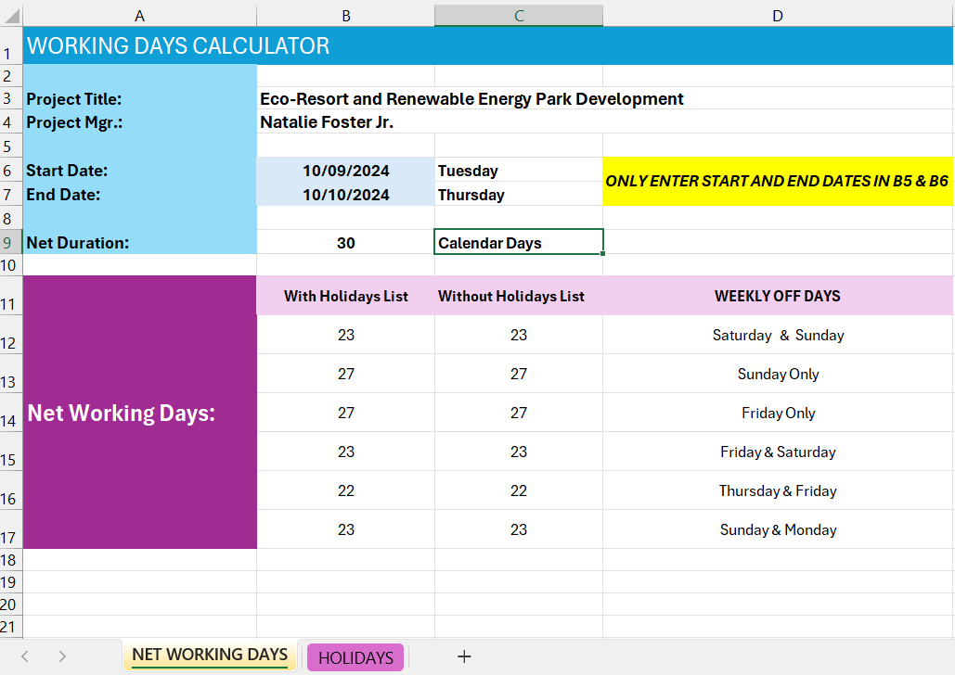Image resolution: width=955 pixels, height=675 pixels.
Task: Select the row 14 header
Action: click(x=11, y=413)
